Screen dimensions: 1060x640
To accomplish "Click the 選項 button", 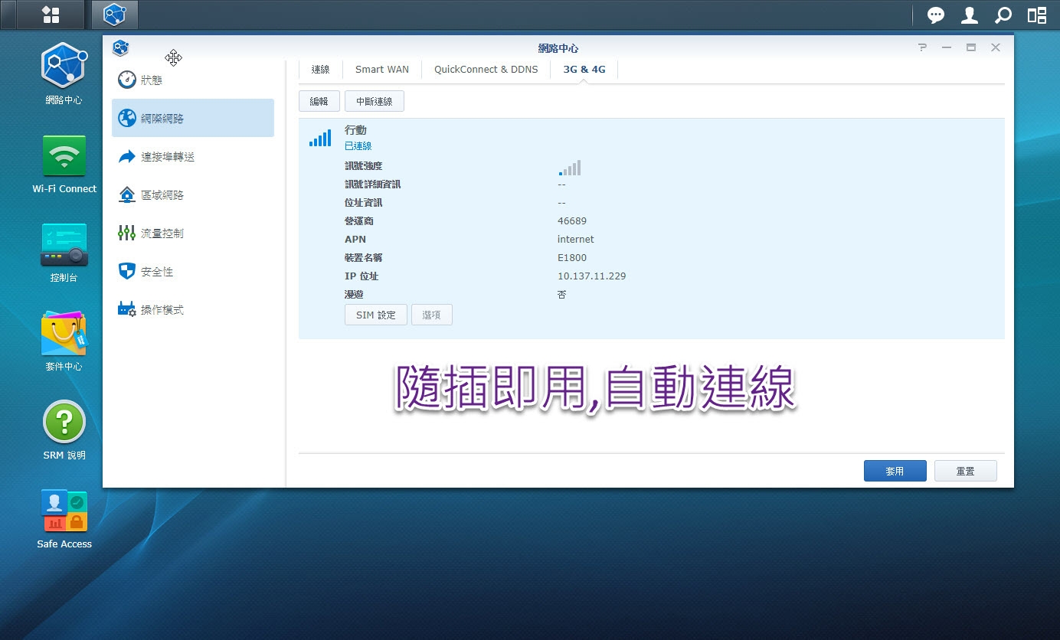I will pos(432,315).
